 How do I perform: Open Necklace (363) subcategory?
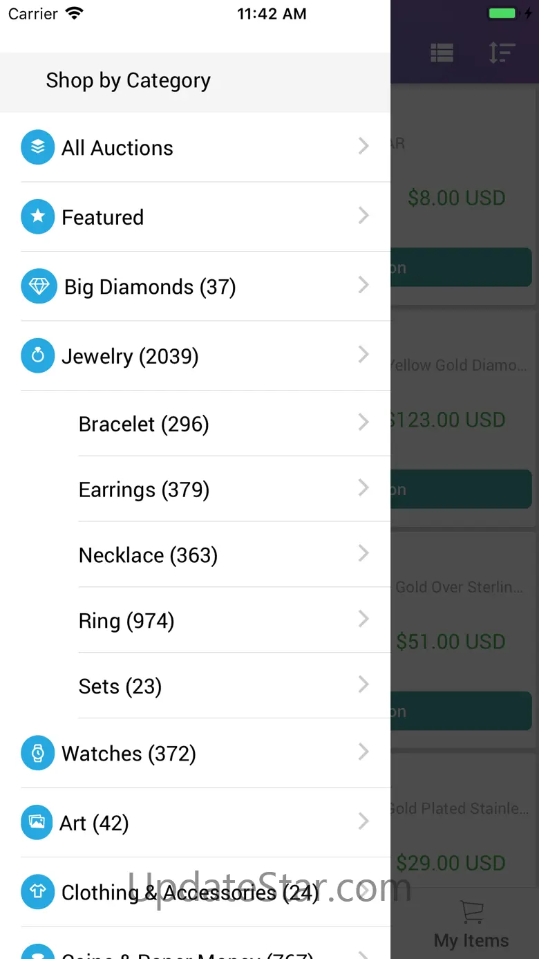(x=148, y=555)
